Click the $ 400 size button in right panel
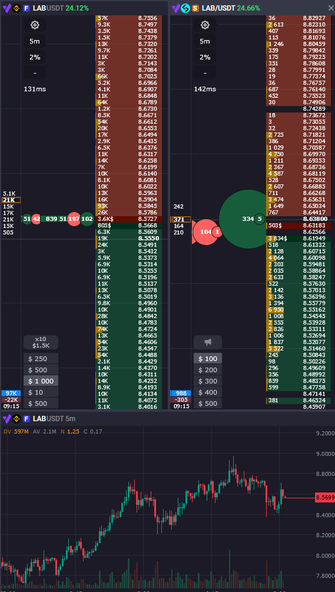The width and height of the screenshot is (335, 592). [x=208, y=392]
